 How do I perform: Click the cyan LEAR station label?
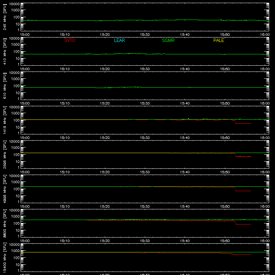(x=119, y=40)
